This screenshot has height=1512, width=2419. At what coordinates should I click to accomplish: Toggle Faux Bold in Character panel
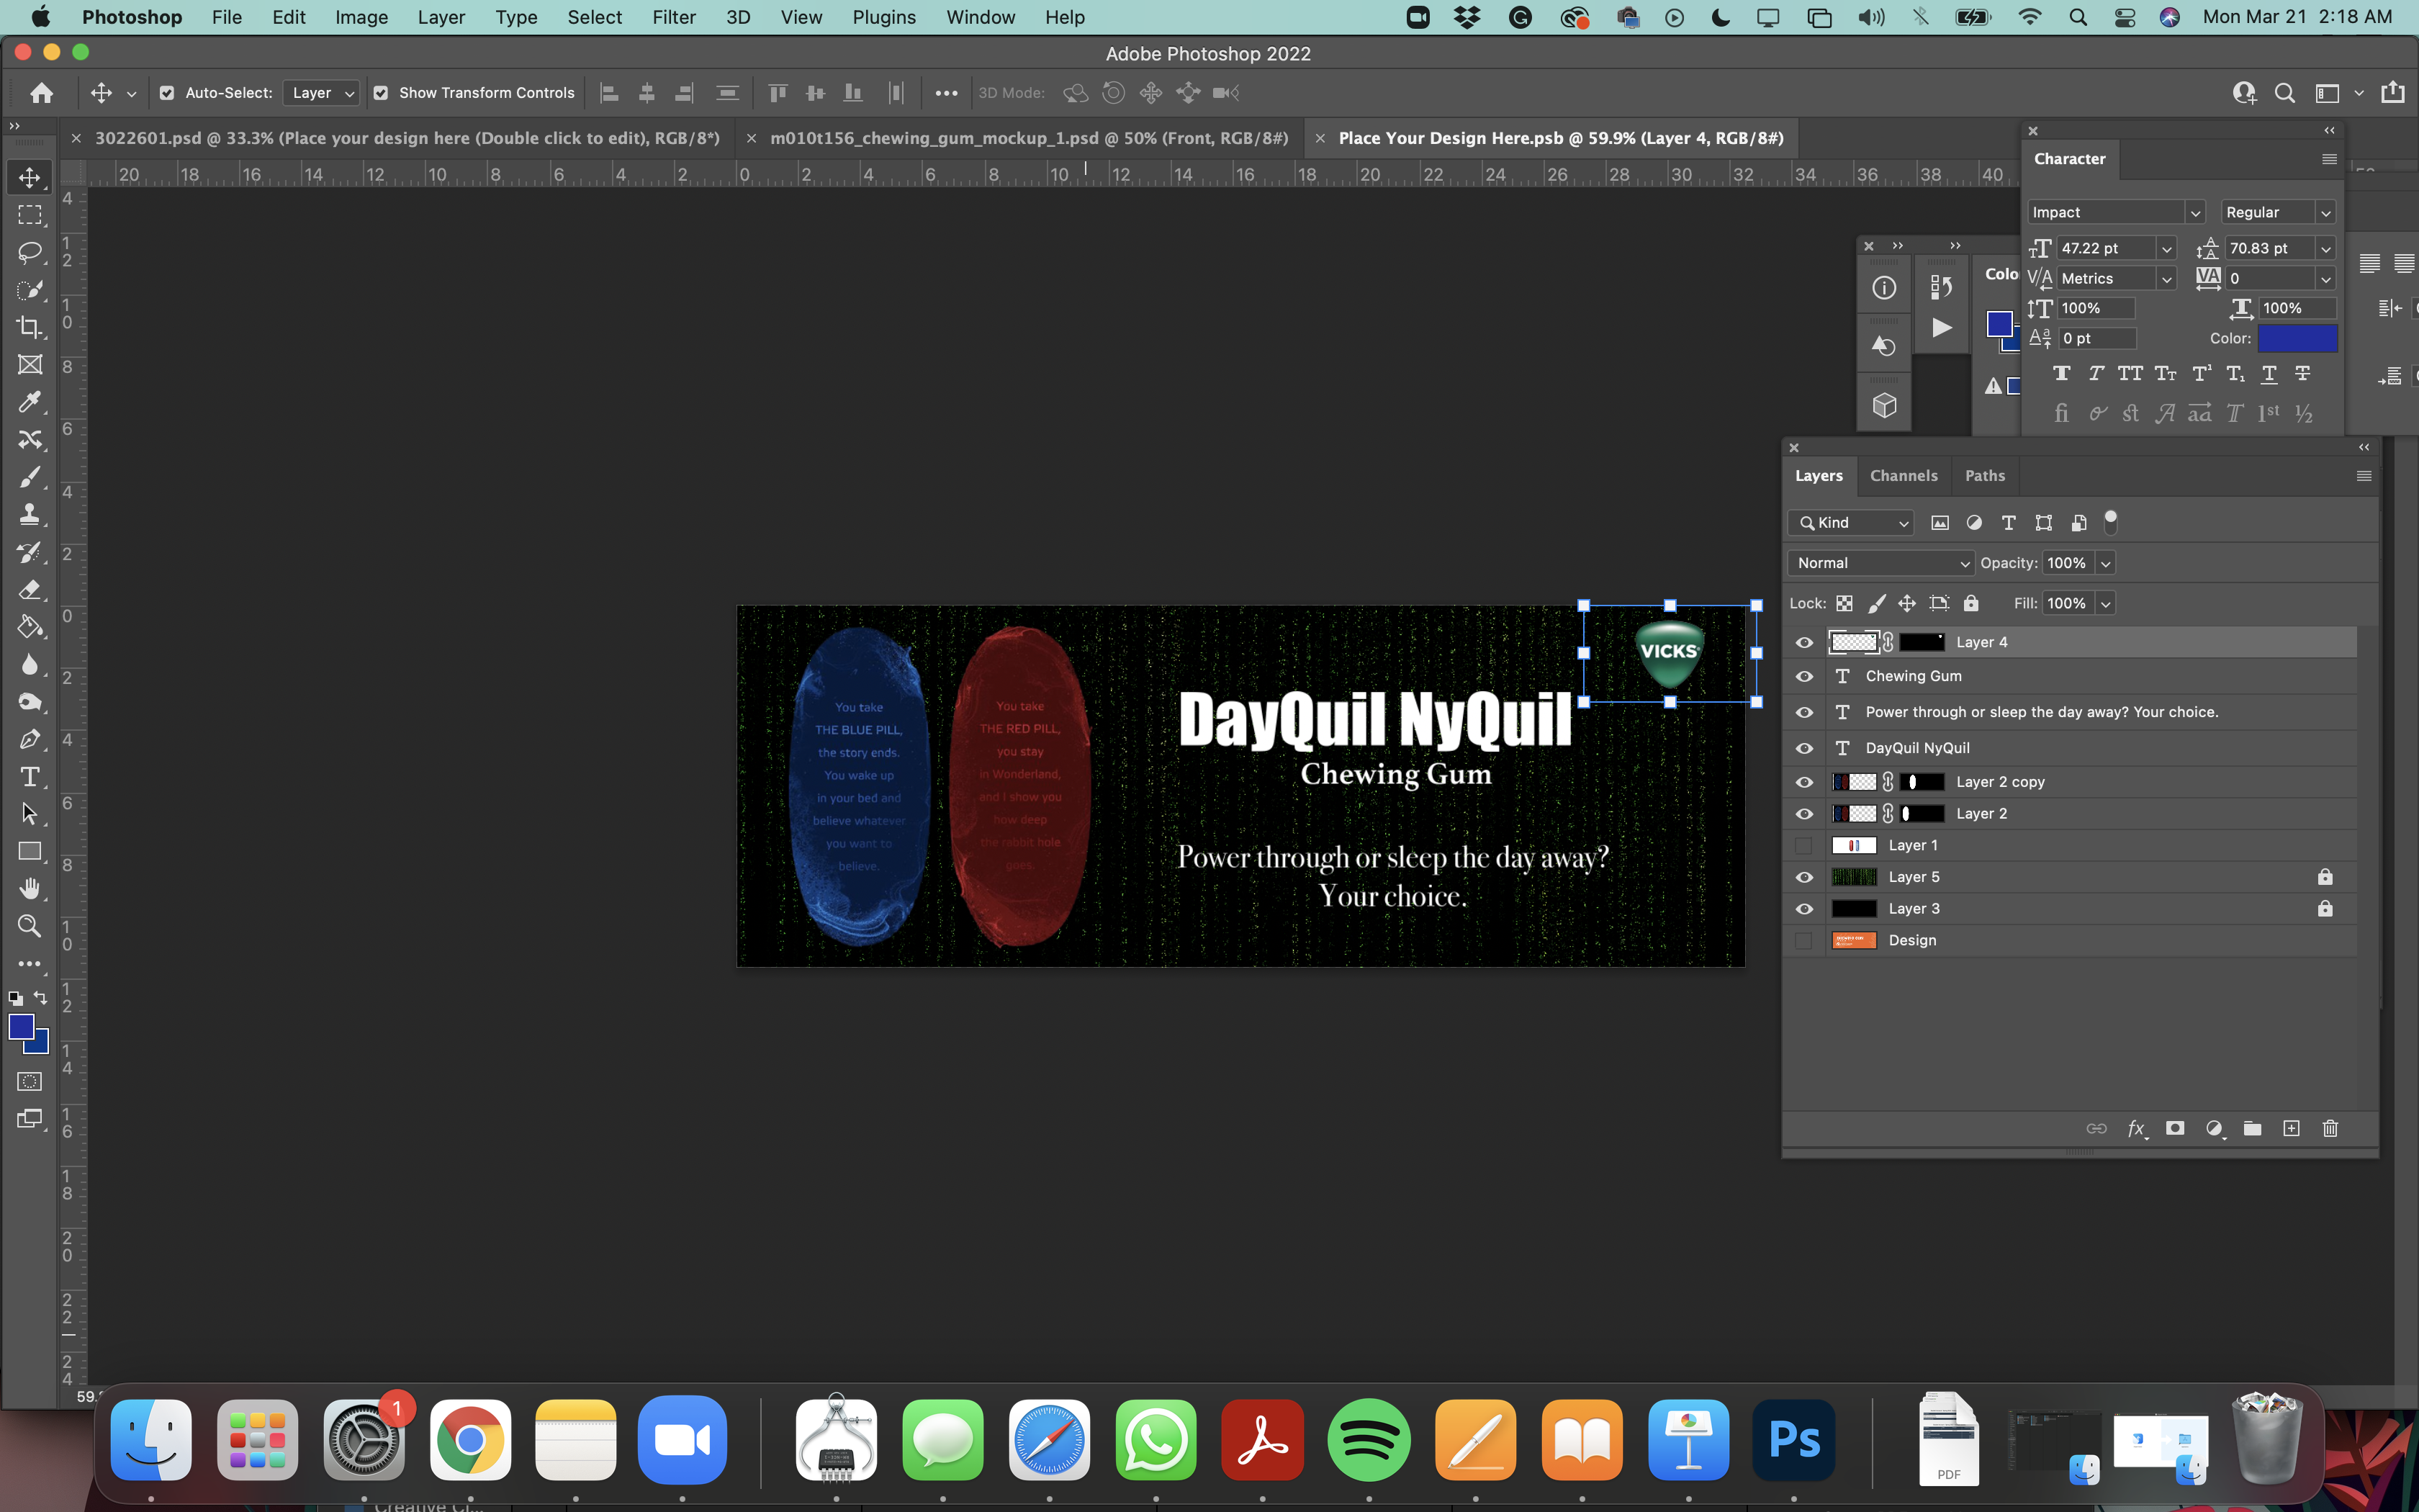click(2061, 373)
